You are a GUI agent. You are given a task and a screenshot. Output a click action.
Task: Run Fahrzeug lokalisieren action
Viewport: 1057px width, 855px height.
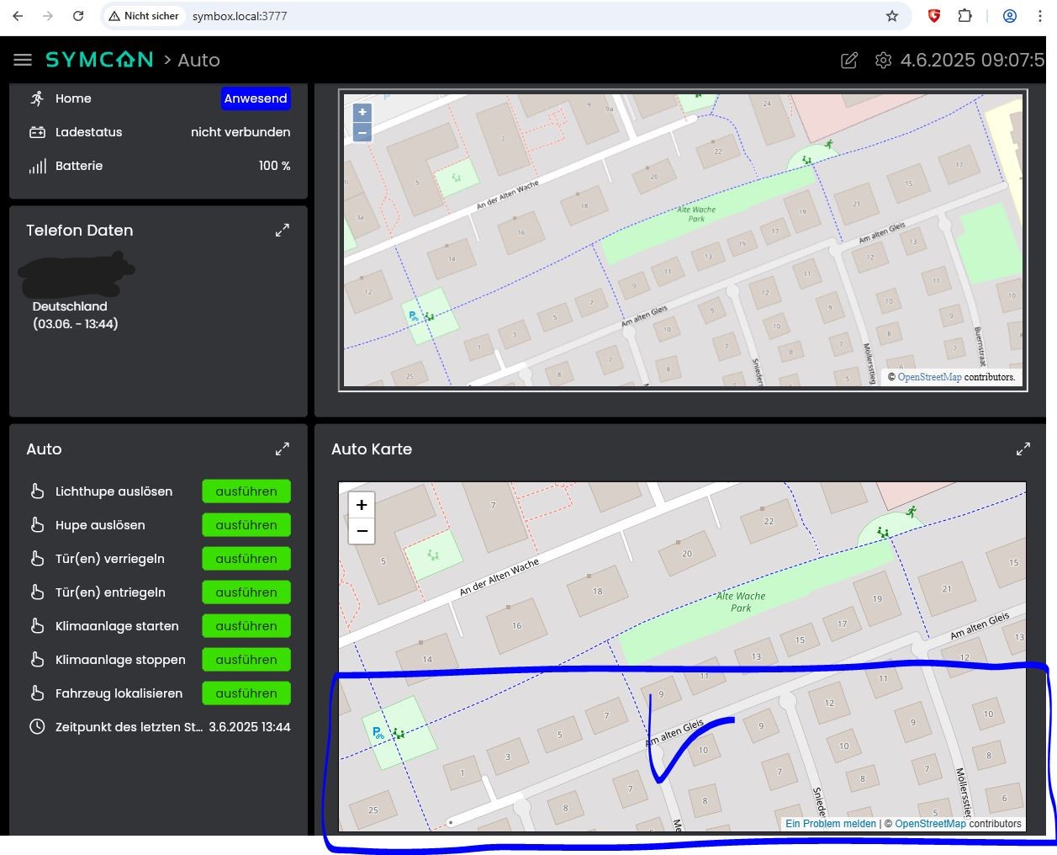(x=246, y=693)
